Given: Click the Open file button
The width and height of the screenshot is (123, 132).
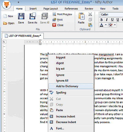Looking at the screenshot, I should [9, 23].
